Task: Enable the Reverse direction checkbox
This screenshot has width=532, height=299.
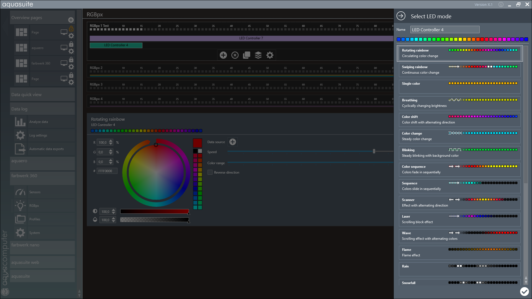Action: tap(210, 172)
